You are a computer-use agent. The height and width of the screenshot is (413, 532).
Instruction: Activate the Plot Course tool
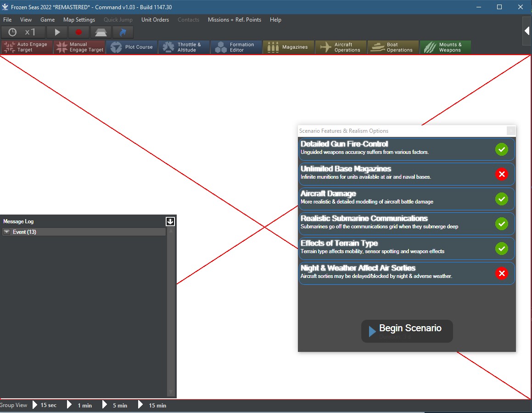coord(132,47)
